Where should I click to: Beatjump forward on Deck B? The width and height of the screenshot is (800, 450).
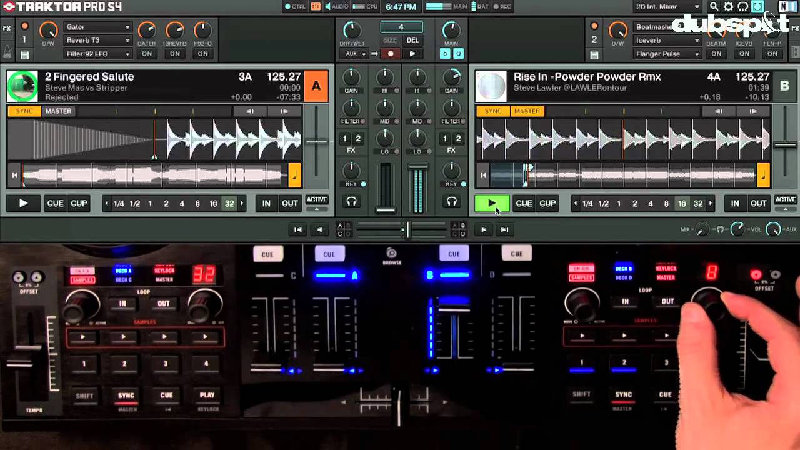(753, 111)
